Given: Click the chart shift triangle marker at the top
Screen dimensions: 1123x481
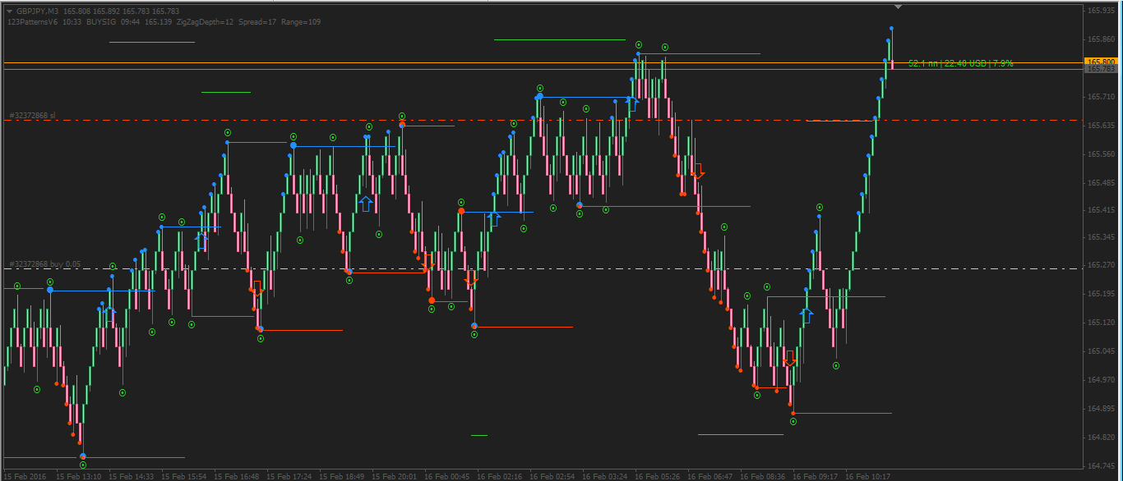Looking at the screenshot, I should point(899,7).
